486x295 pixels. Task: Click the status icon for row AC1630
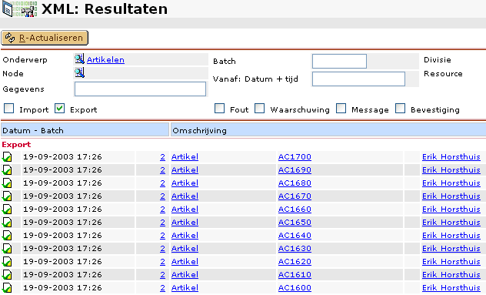click(x=7, y=249)
